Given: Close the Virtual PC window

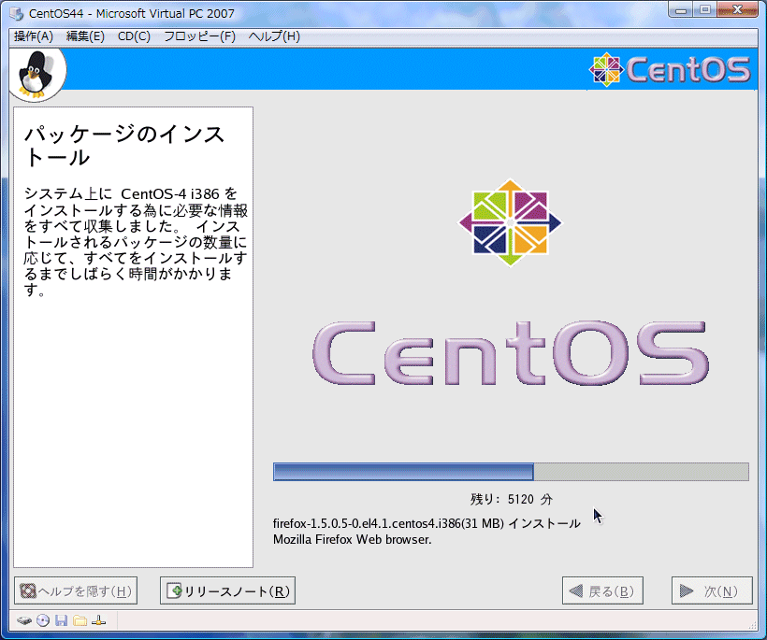Looking at the screenshot, I should click(x=737, y=9).
